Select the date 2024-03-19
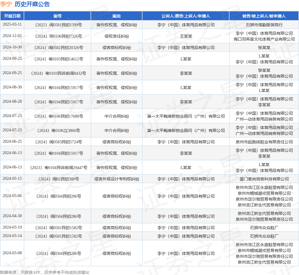 [x=12, y=227]
